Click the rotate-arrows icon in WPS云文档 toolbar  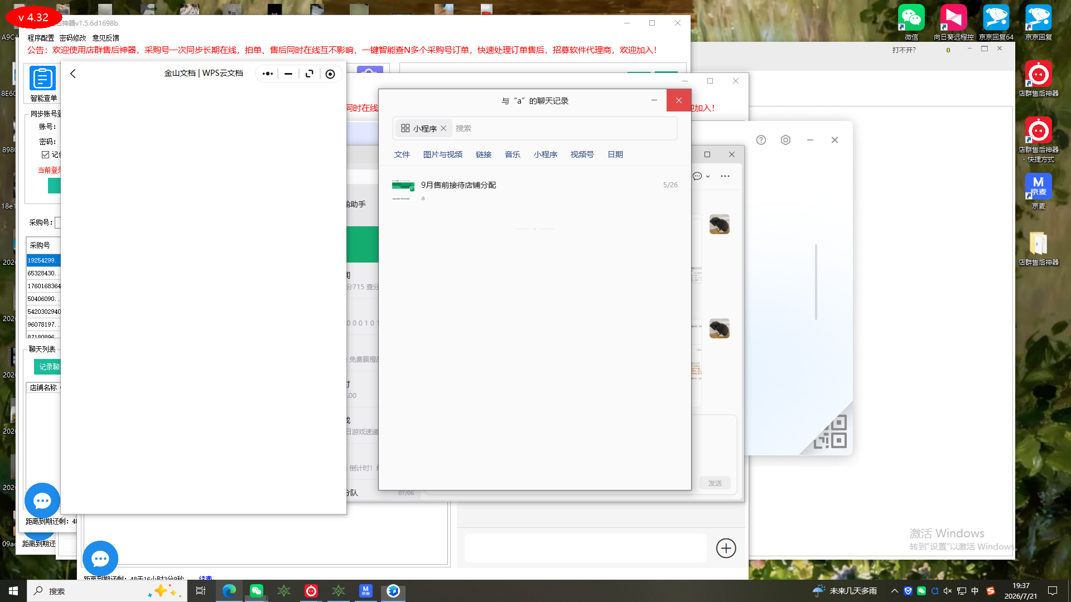pos(310,74)
